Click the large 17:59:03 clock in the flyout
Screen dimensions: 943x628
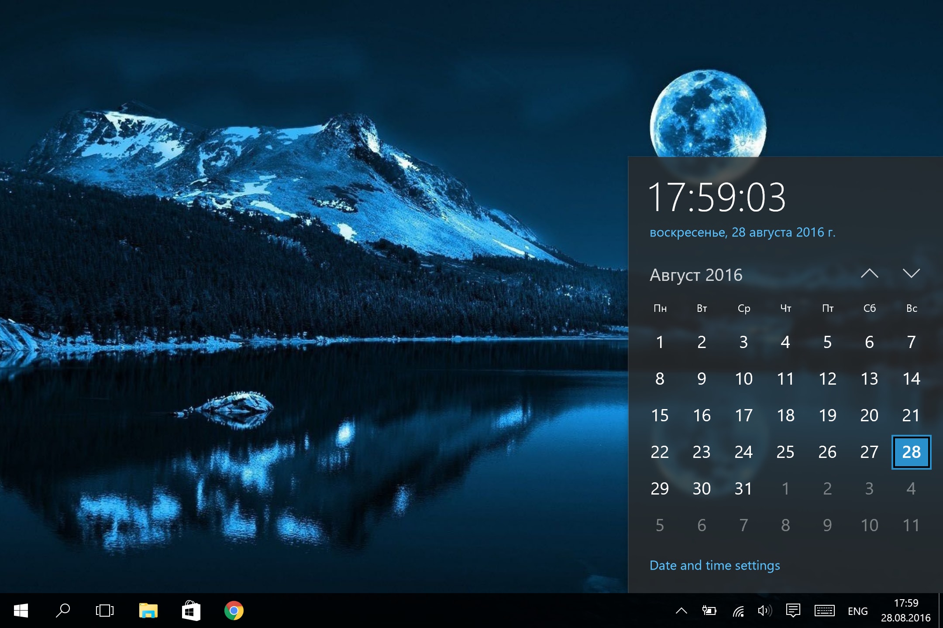coord(717,198)
